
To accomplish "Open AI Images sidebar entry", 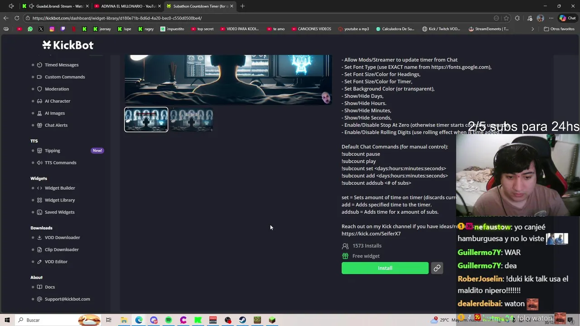I will point(55,113).
